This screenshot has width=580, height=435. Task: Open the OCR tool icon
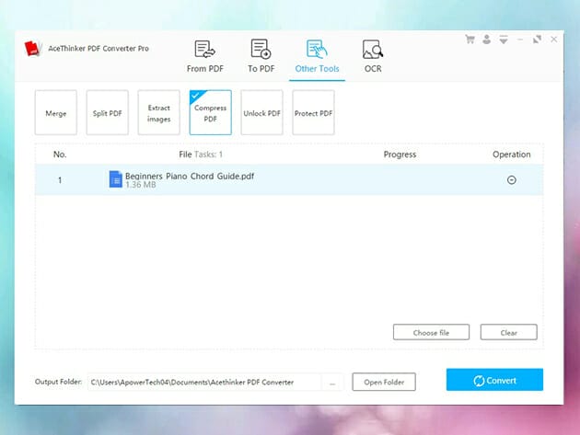pos(372,50)
